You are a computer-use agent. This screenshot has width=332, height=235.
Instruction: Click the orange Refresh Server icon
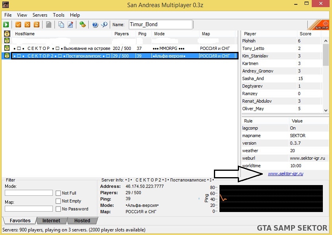click(37, 25)
